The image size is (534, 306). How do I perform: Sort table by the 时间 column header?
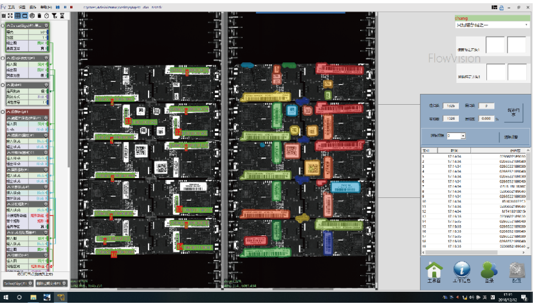454,150
